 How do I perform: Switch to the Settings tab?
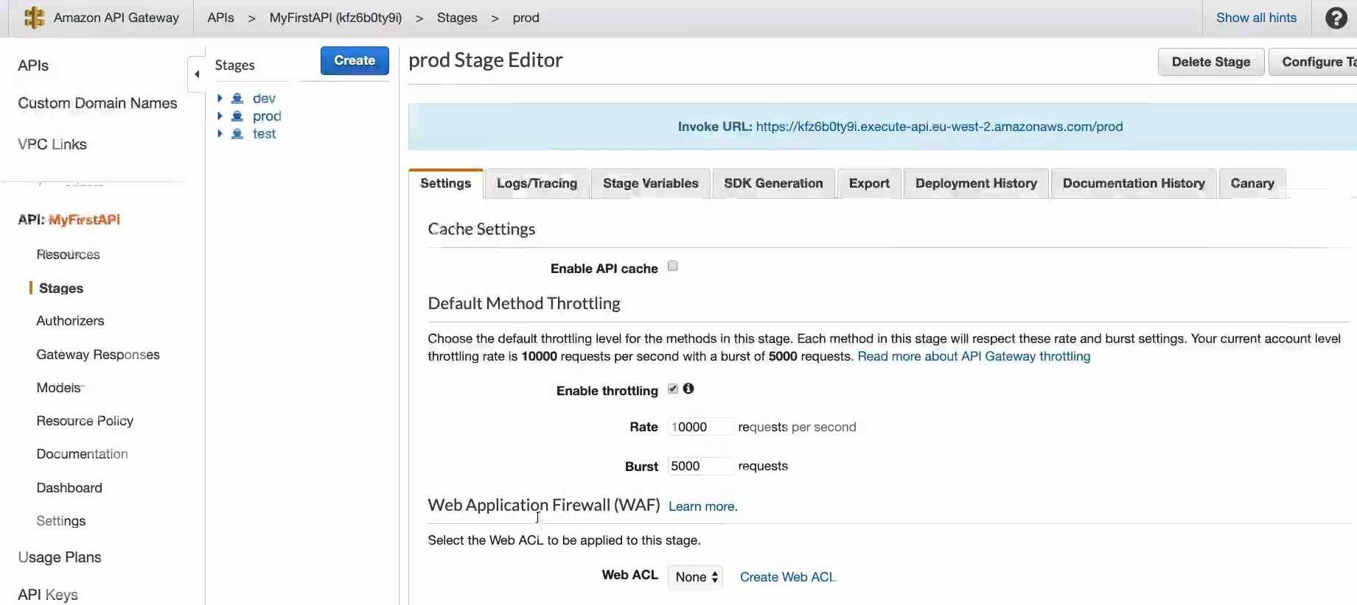coord(446,183)
